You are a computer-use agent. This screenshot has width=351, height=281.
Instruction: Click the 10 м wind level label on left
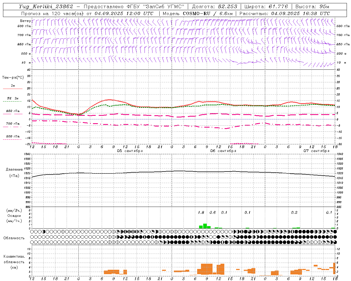click(26, 63)
